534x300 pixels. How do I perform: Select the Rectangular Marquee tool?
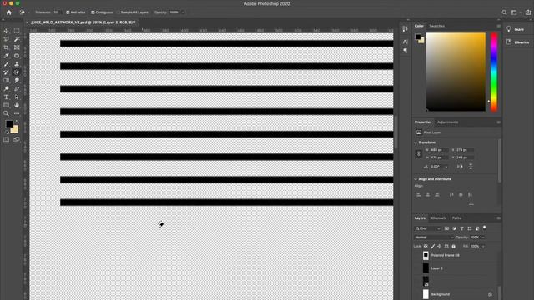[17, 31]
